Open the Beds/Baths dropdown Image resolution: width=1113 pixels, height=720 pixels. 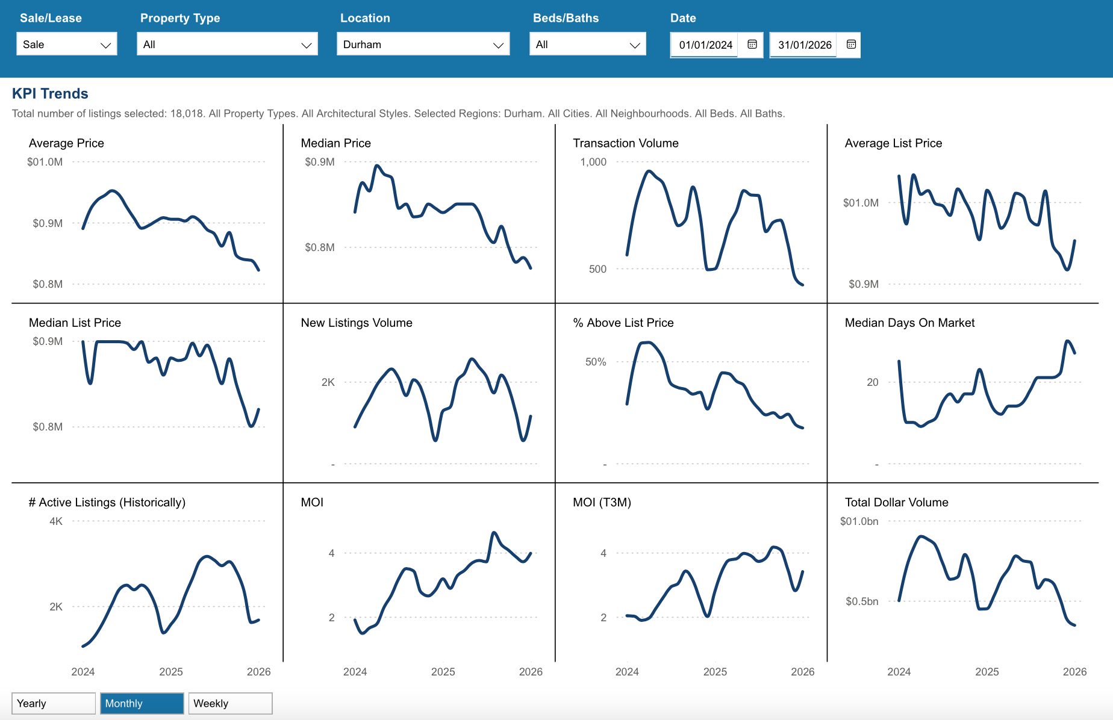pos(587,45)
